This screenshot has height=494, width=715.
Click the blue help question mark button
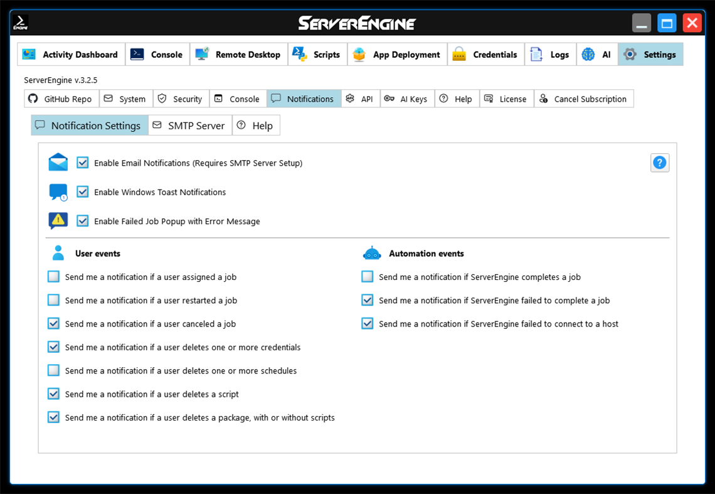(x=659, y=162)
